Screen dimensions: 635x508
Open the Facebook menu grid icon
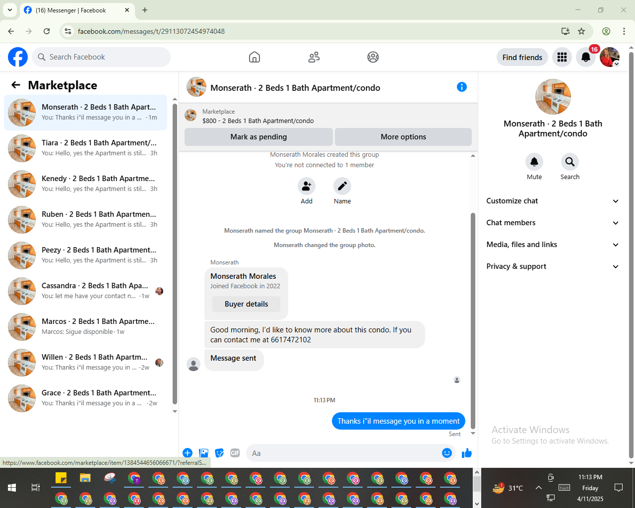(562, 57)
